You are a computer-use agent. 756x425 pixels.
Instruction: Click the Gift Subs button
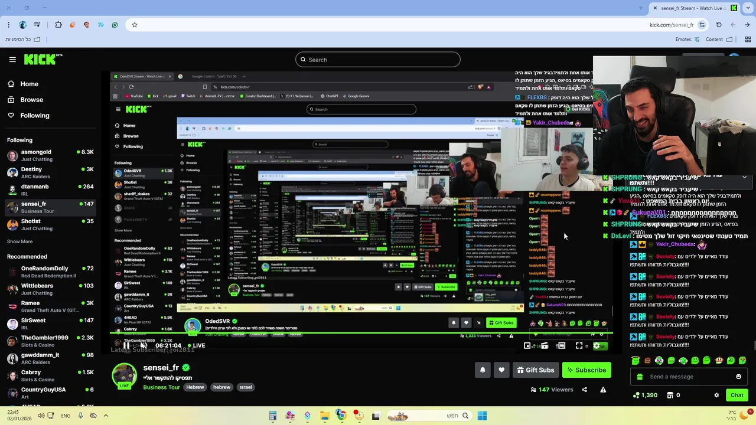click(536, 370)
